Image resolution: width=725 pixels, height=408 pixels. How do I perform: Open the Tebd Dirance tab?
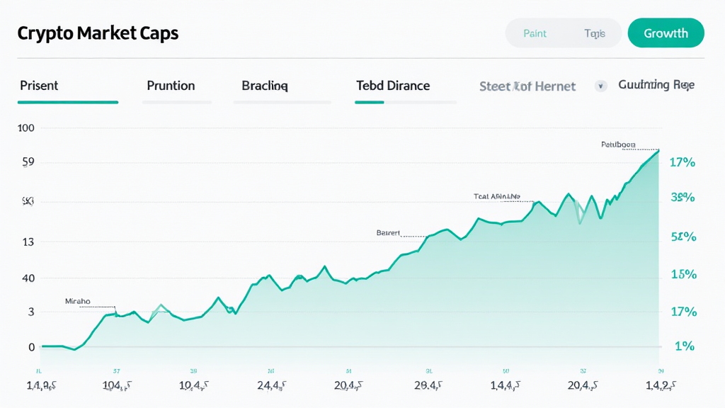point(393,86)
